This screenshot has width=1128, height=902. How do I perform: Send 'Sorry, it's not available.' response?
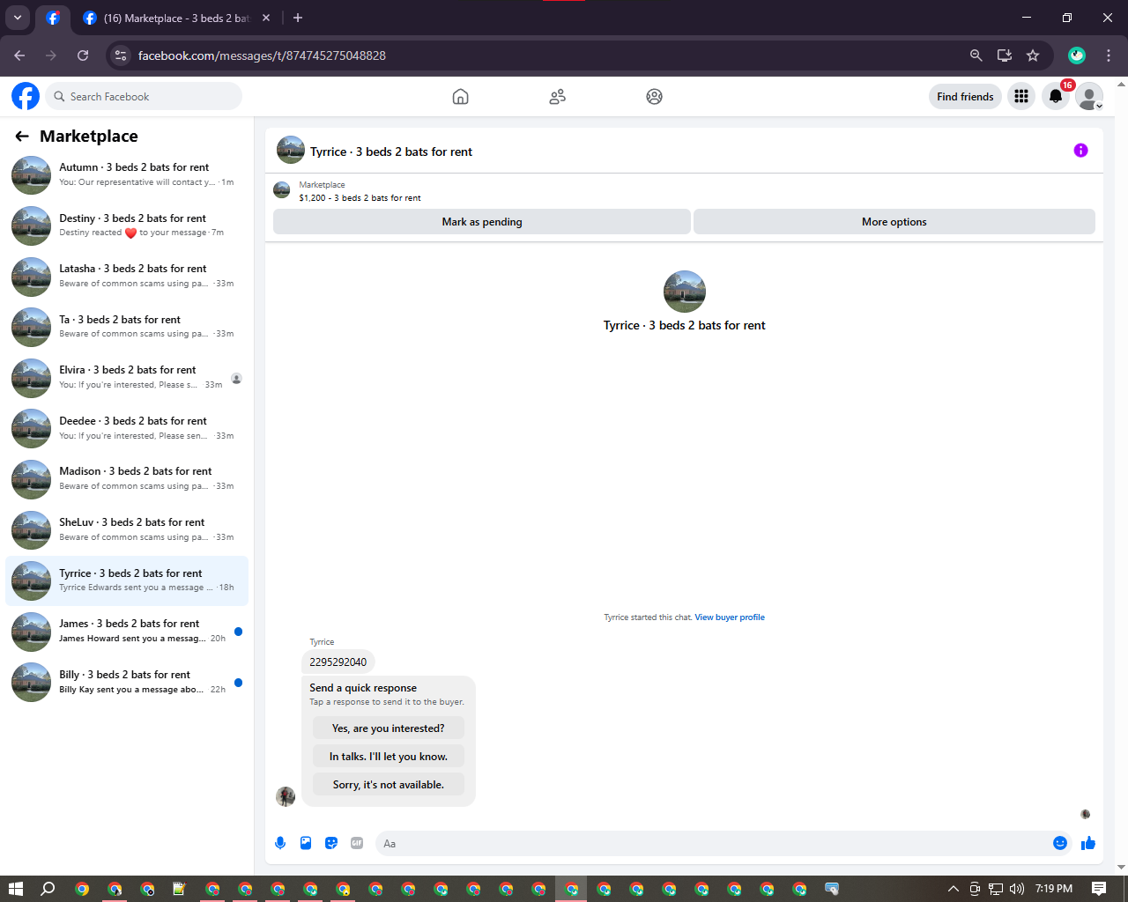coord(389,785)
